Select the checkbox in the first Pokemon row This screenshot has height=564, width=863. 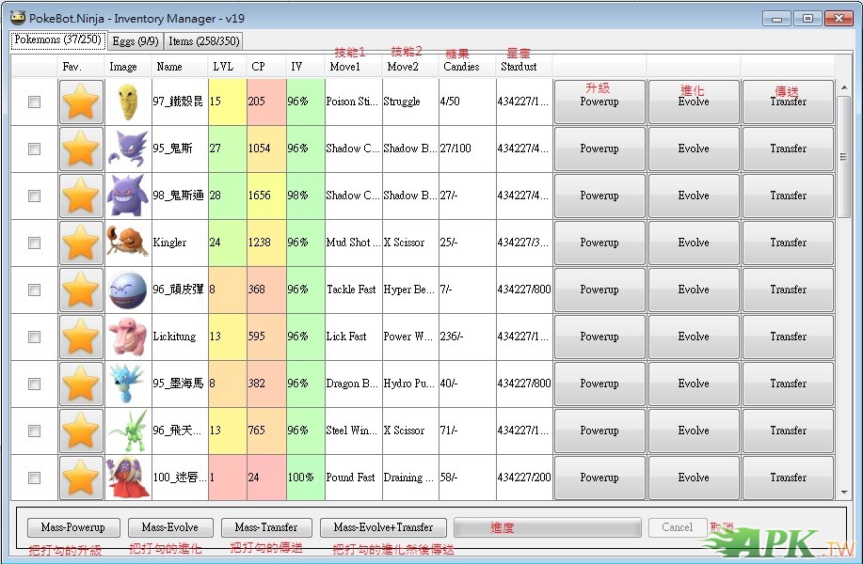click(x=35, y=102)
